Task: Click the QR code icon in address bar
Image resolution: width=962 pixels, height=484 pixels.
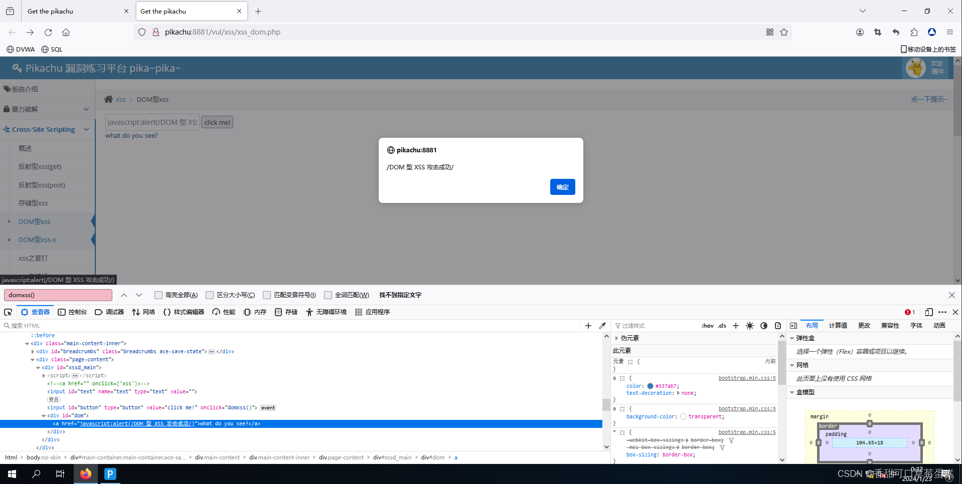Action: point(770,32)
